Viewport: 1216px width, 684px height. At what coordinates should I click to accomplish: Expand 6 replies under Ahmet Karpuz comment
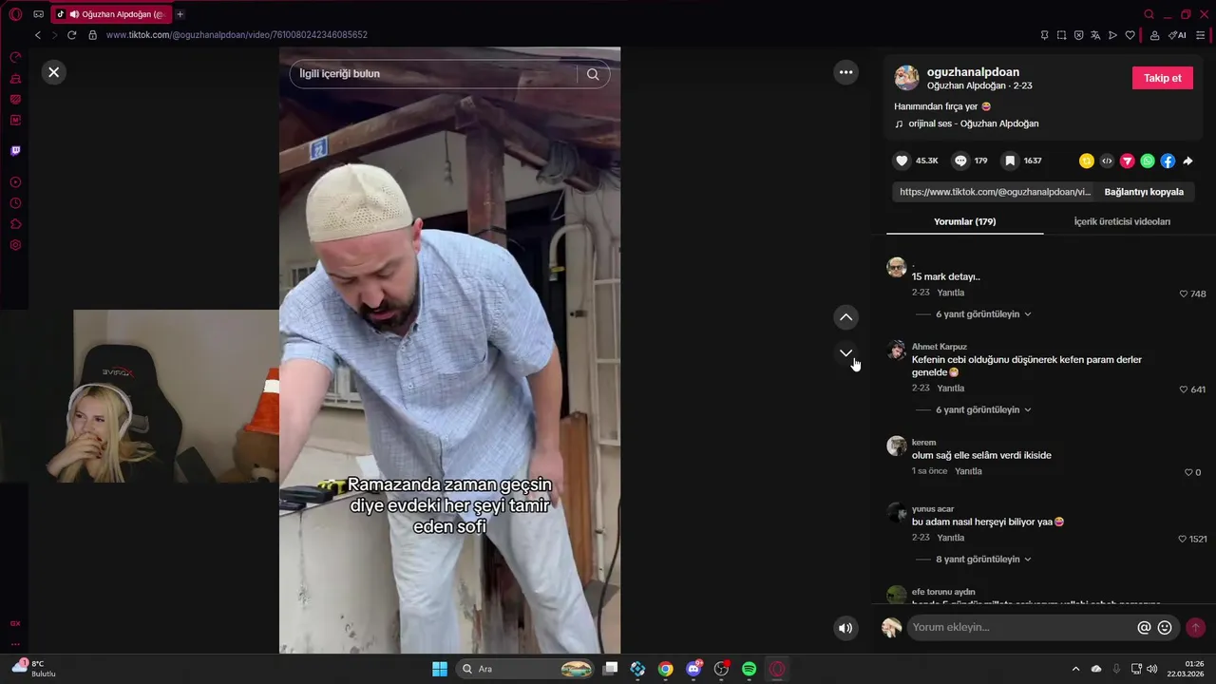point(983,410)
